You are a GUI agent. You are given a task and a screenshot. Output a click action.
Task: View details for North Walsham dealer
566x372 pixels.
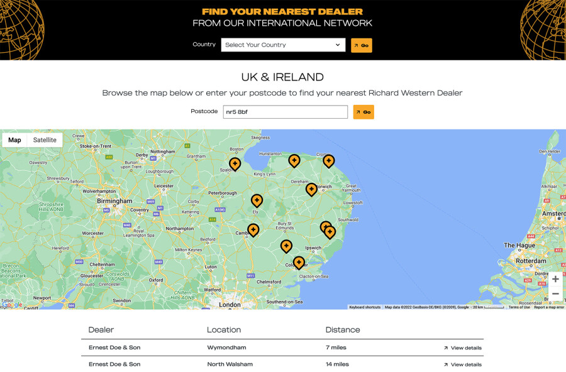[x=462, y=364]
